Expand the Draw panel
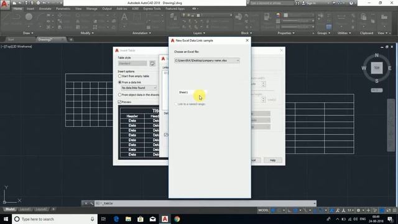This screenshot has height=224, width=398. (28, 33)
